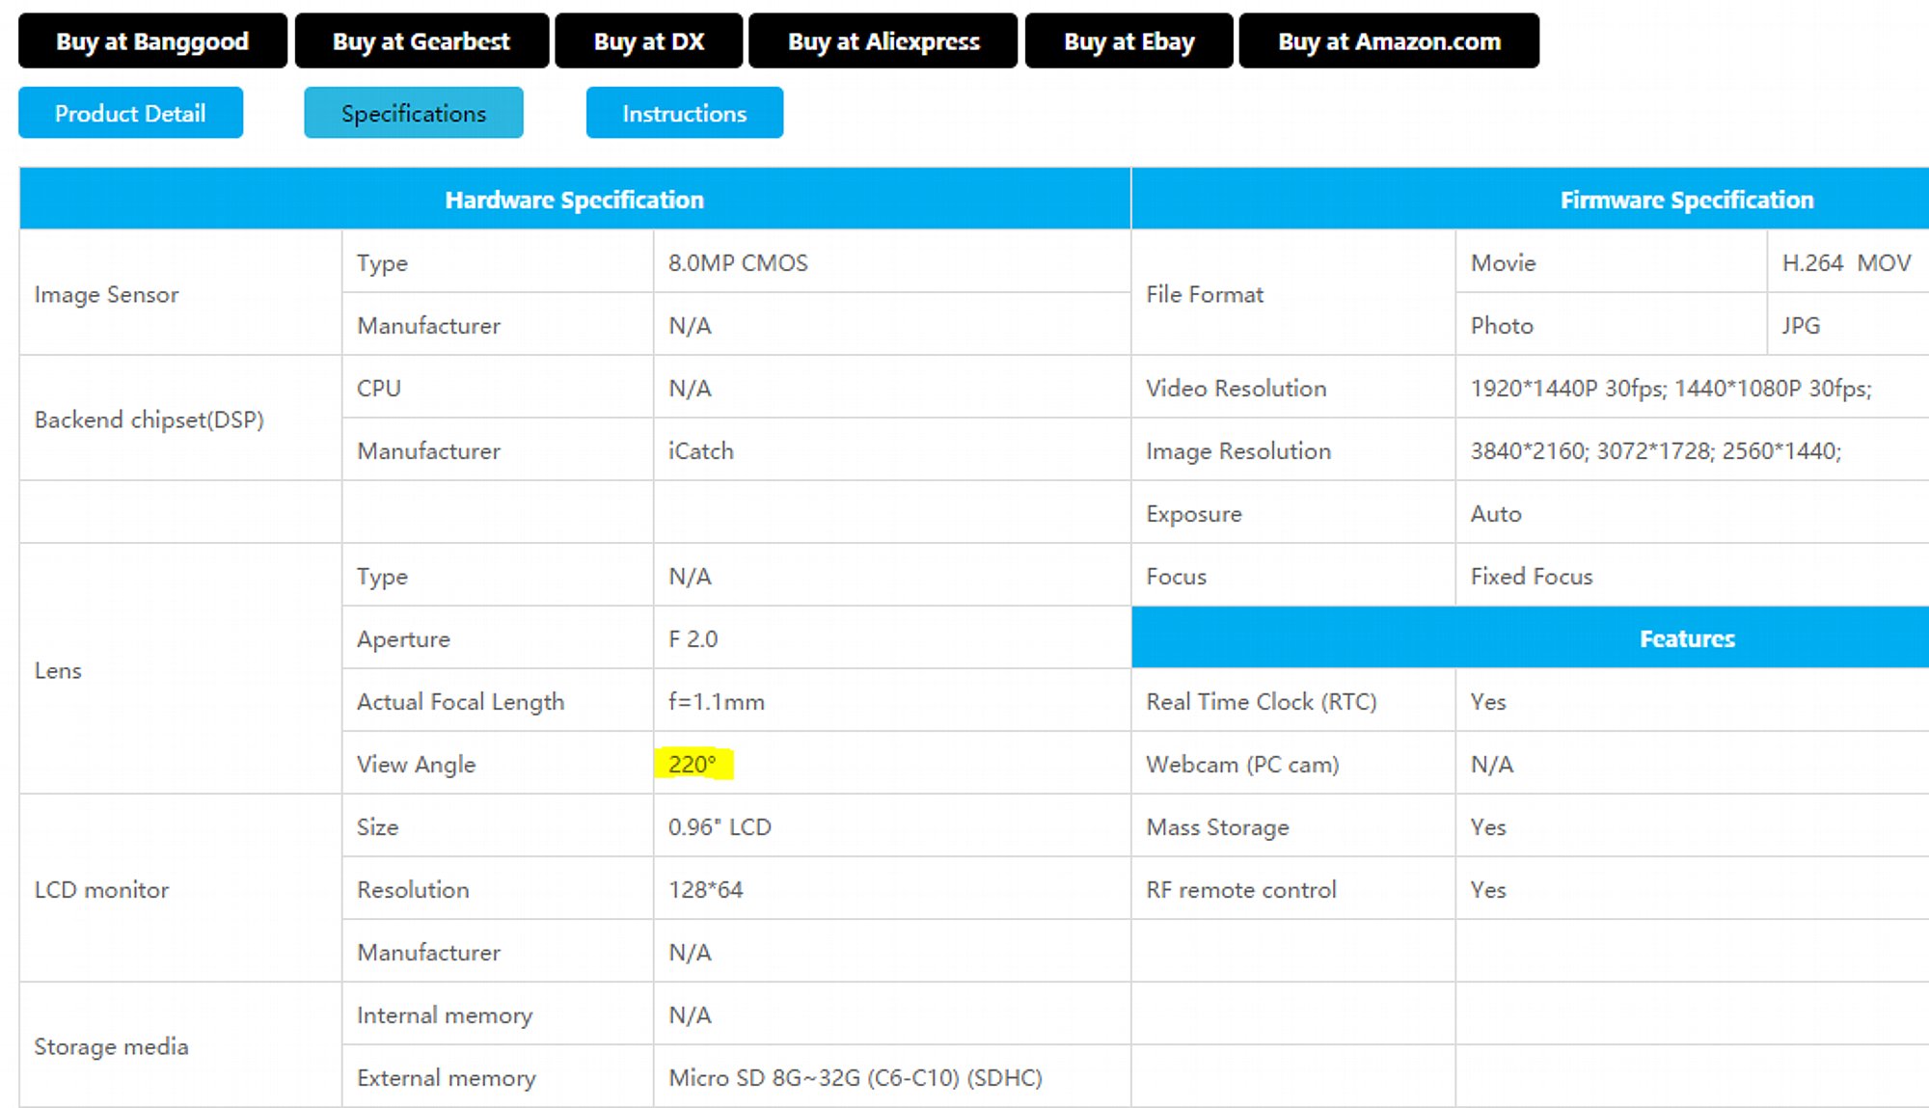Viewport: 1929px width, 1108px height.
Task: Click the Buy at Ebay button
Action: click(x=1128, y=41)
